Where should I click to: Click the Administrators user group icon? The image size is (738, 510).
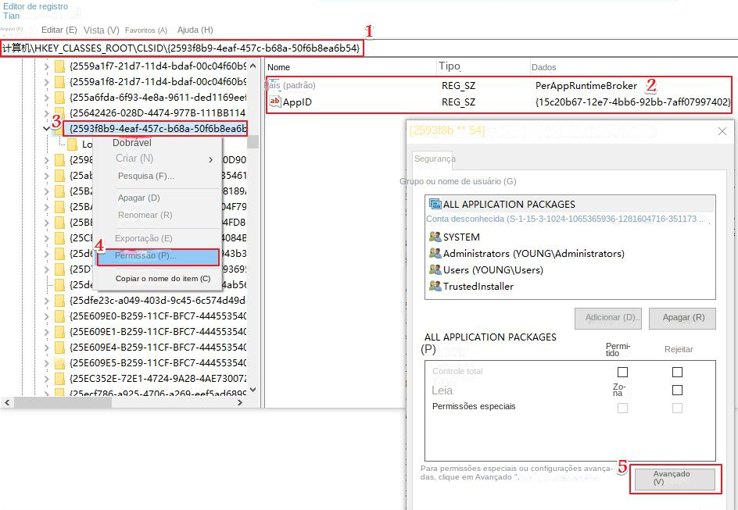tap(435, 253)
